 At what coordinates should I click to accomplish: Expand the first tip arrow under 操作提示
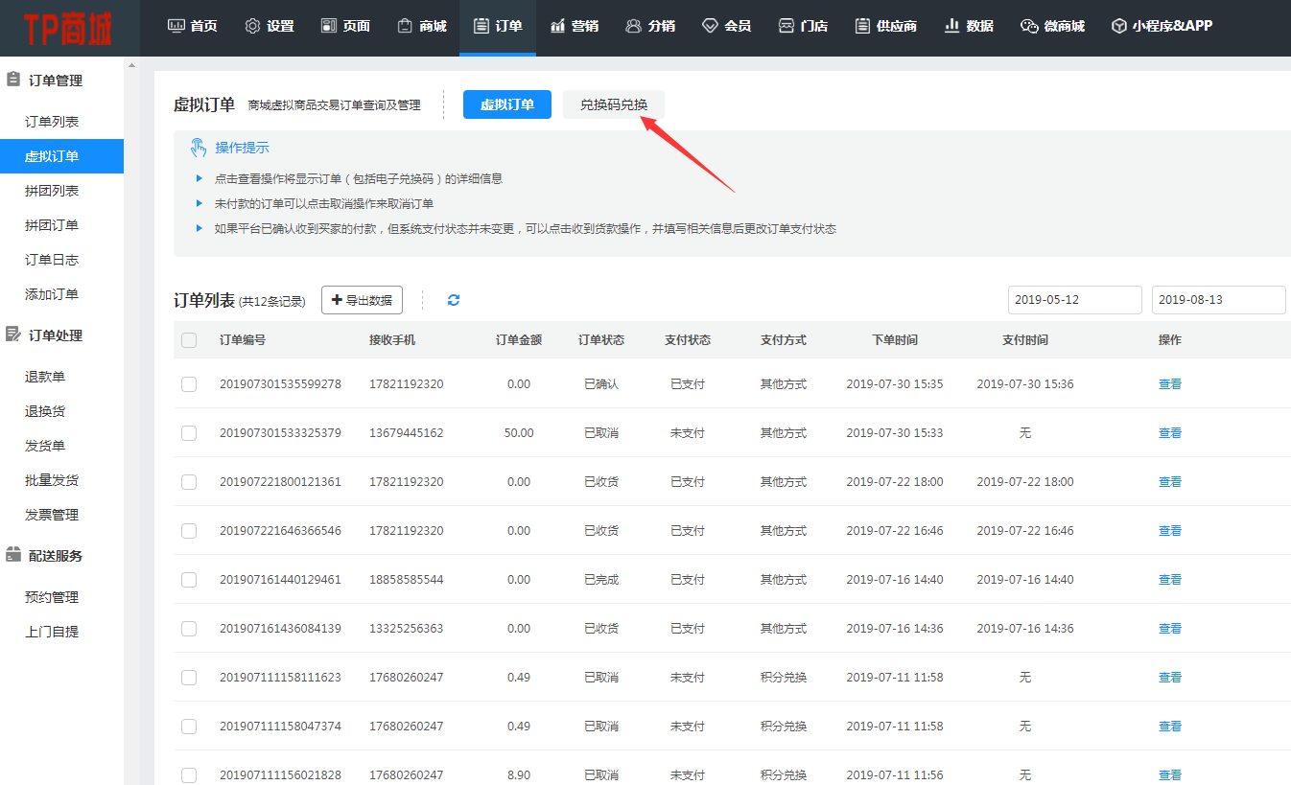200,178
